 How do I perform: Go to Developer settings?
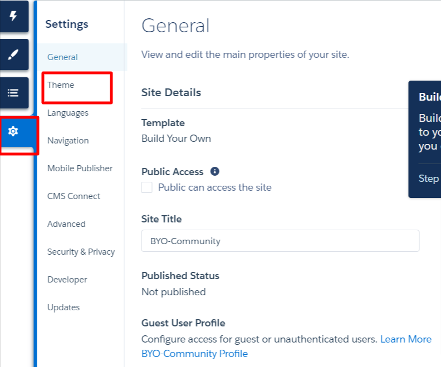click(x=67, y=280)
